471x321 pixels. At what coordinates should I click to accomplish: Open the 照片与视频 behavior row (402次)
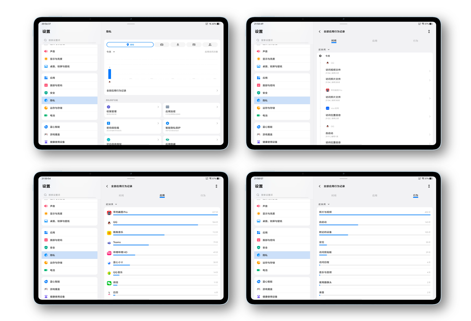(375, 212)
